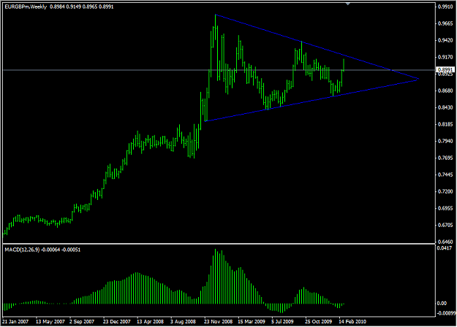Viewport: 457px width, 327px height.
Task: Click the 13 Apr 2008 date label
Action: pos(150,321)
